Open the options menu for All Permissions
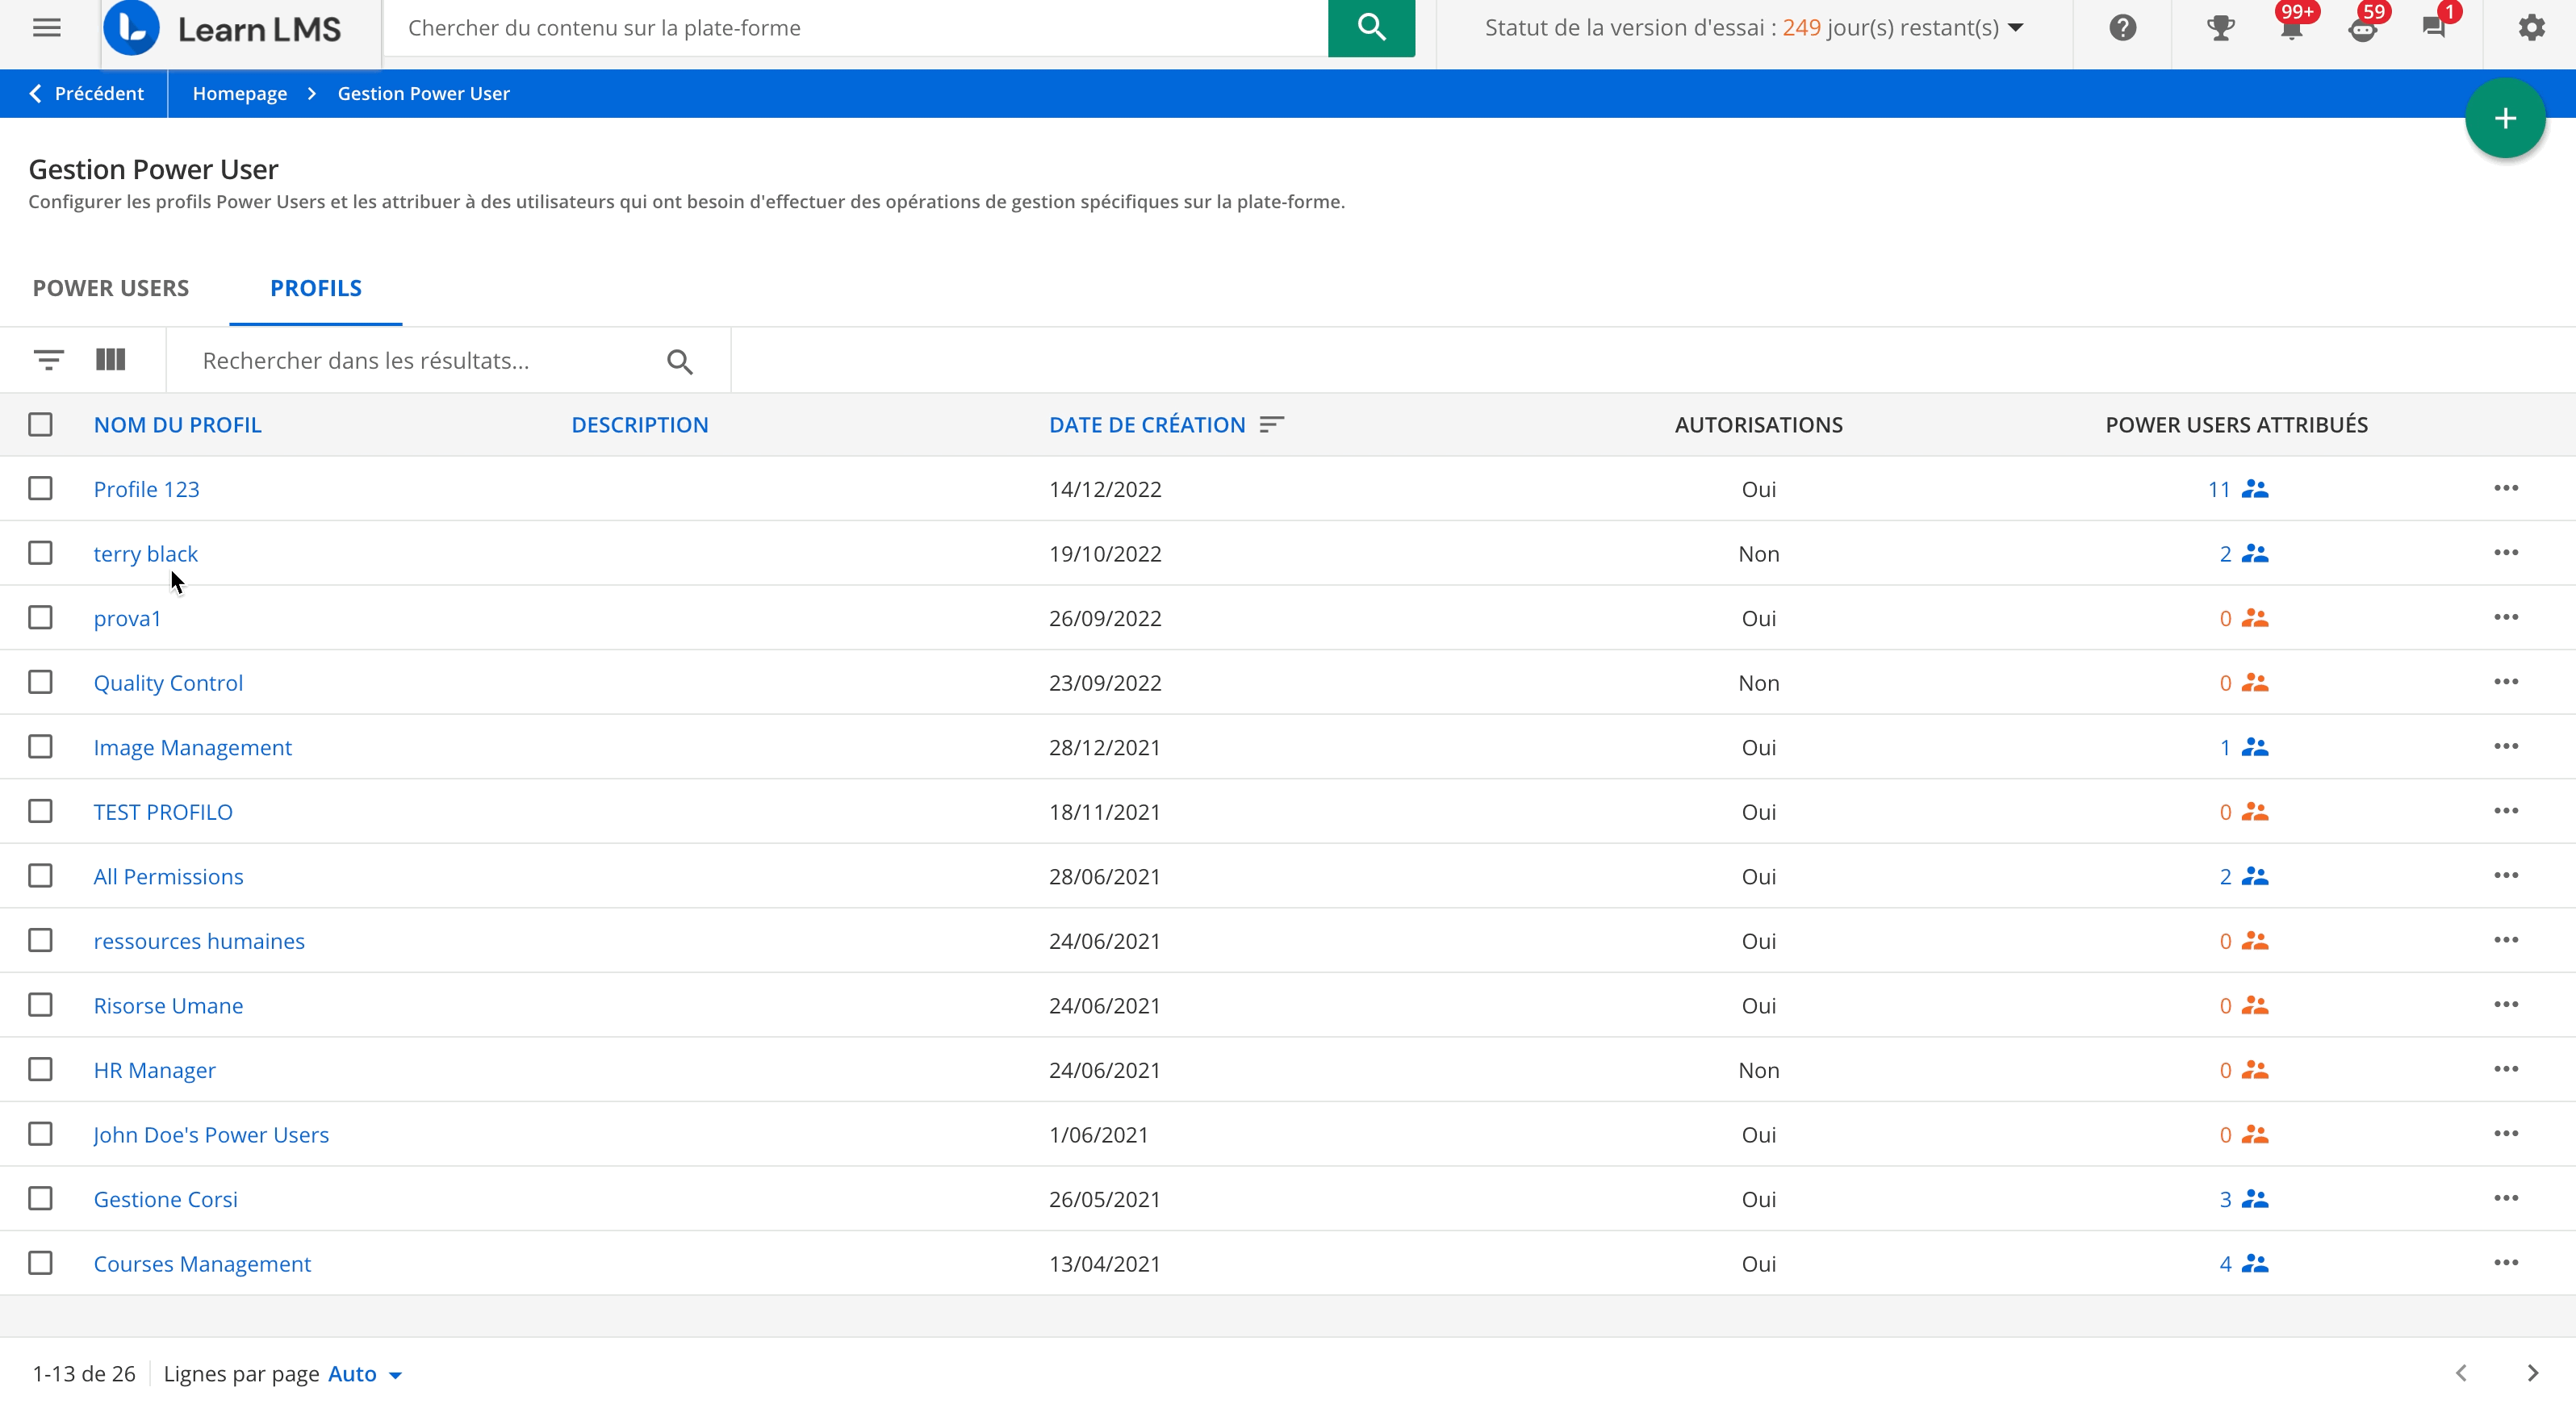This screenshot has width=2576, height=1404. pos(2505,876)
